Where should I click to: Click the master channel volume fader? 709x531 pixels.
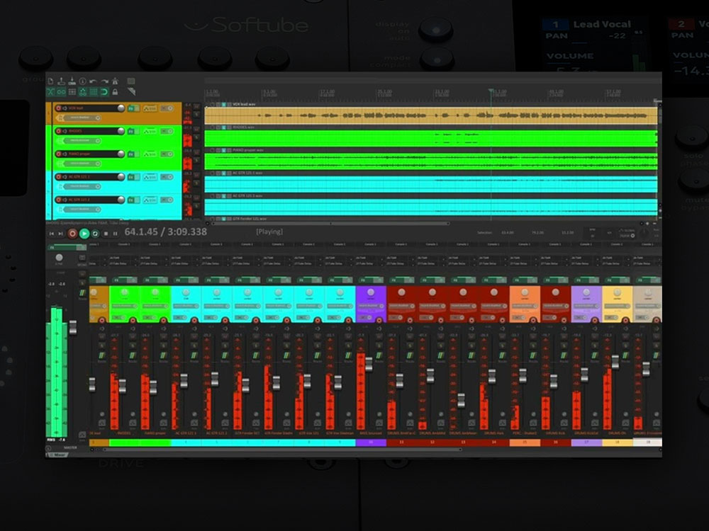tap(72, 327)
